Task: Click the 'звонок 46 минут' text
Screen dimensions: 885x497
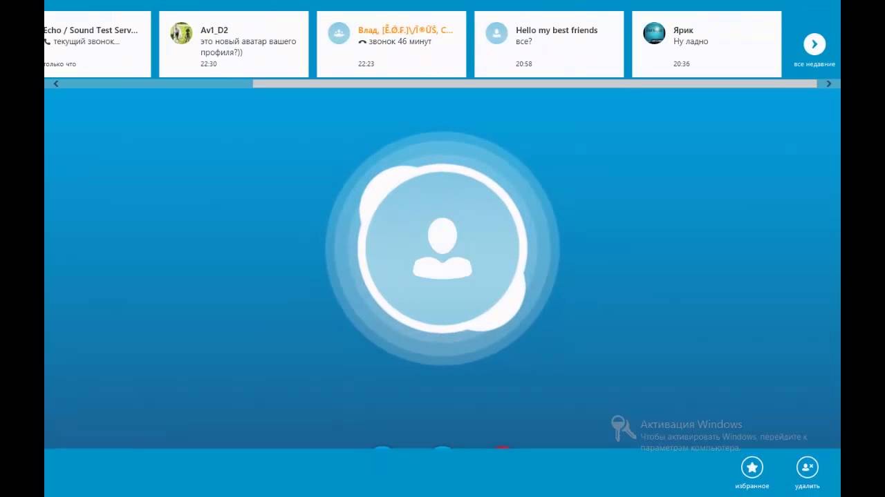Action: (400, 41)
